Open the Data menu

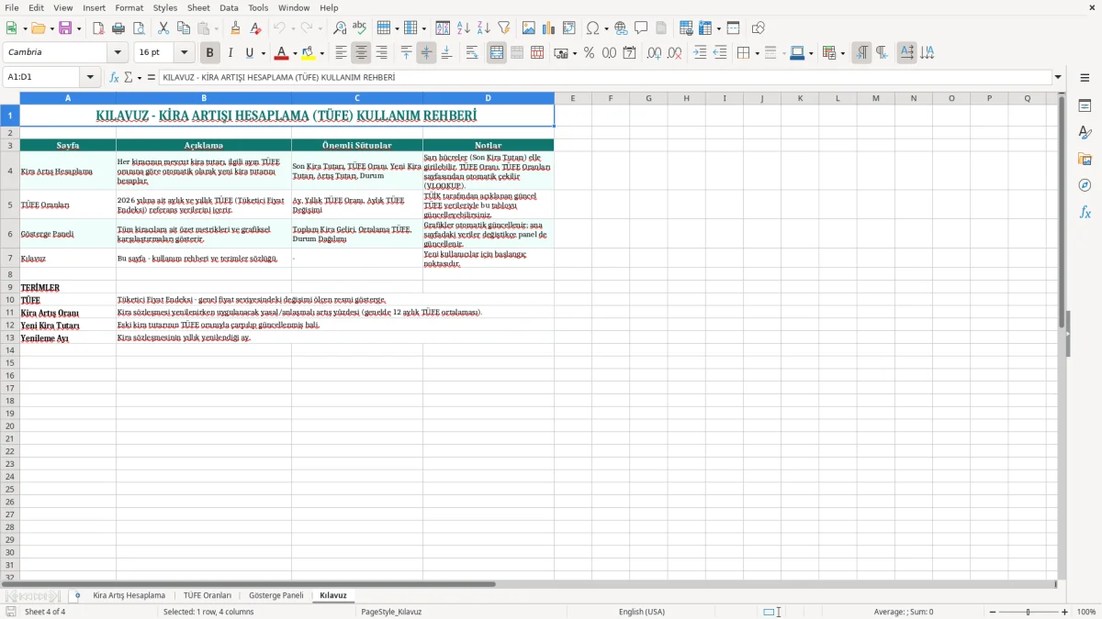coord(229,7)
